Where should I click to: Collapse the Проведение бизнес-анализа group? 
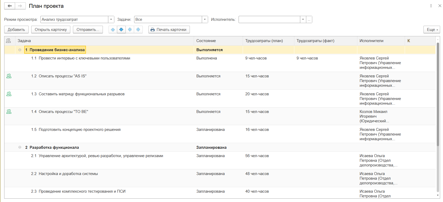click(20, 50)
